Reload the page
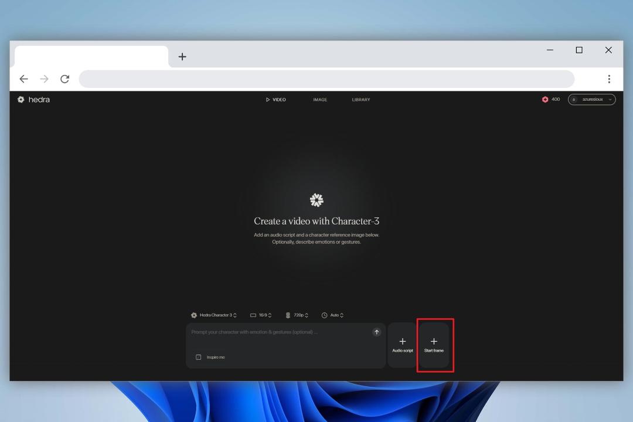Viewport: 633px width, 422px height. point(65,79)
